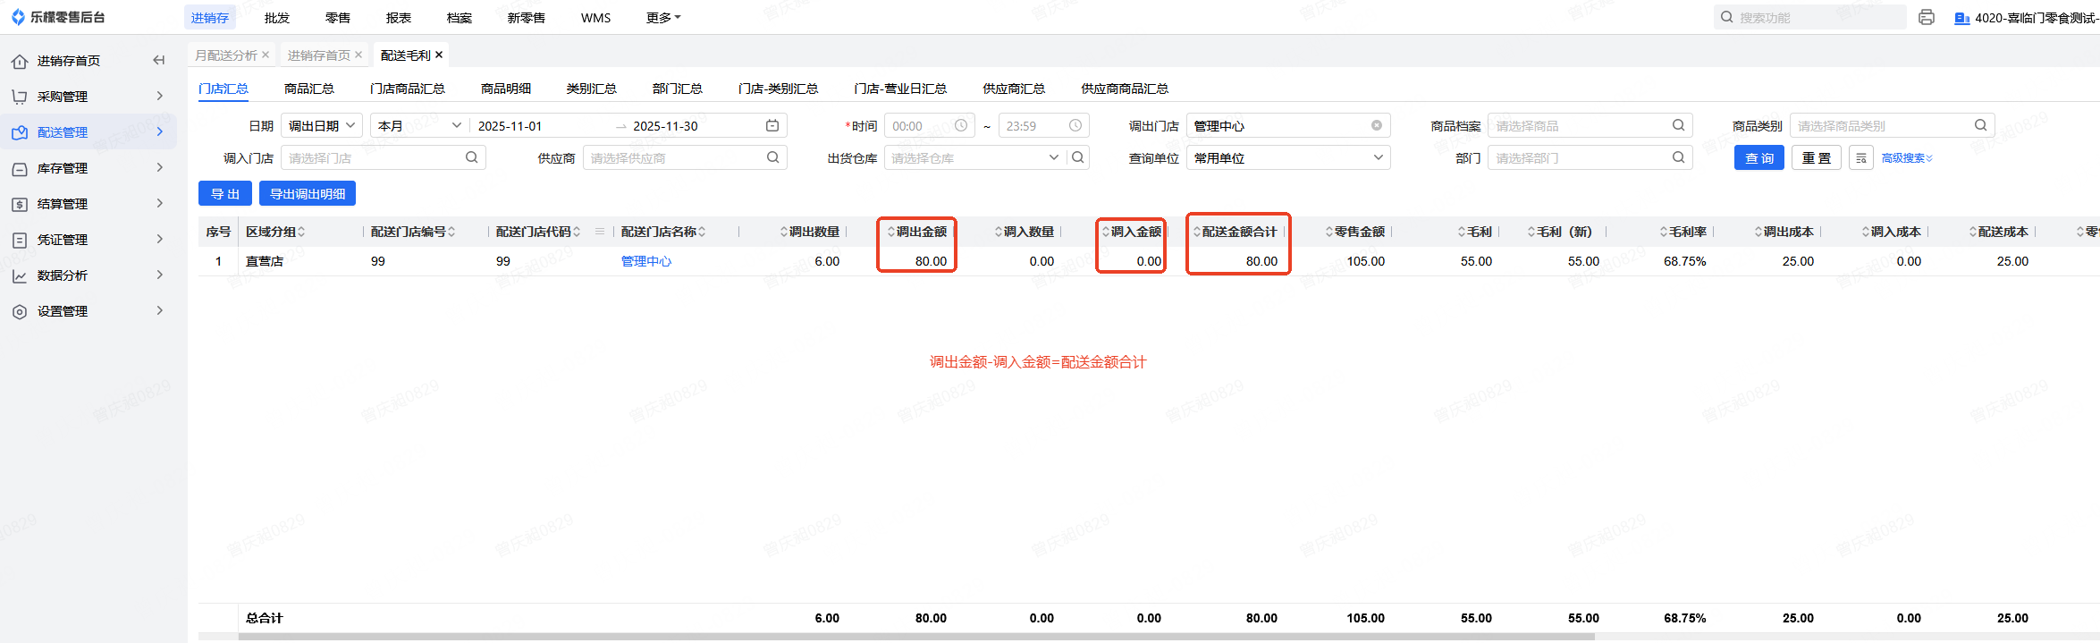
Task: Click the 查询 button
Action: (1759, 158)
